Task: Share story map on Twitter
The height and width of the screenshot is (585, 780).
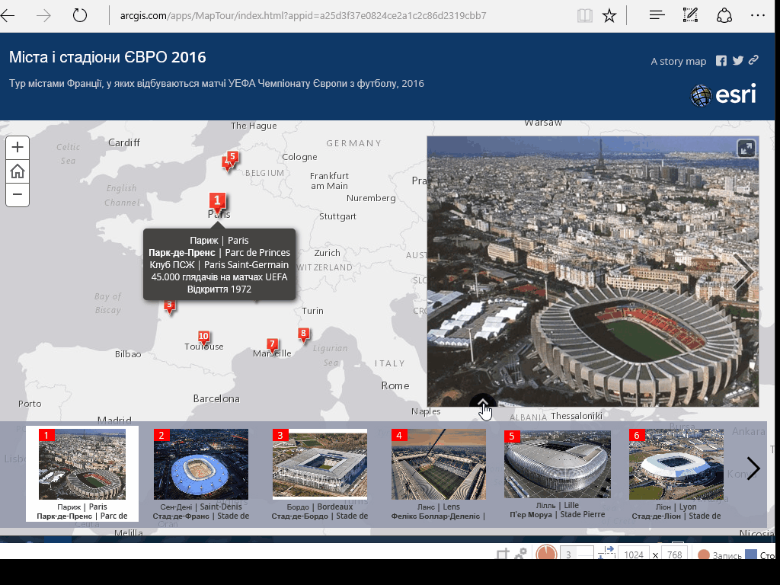Action: 737,61
